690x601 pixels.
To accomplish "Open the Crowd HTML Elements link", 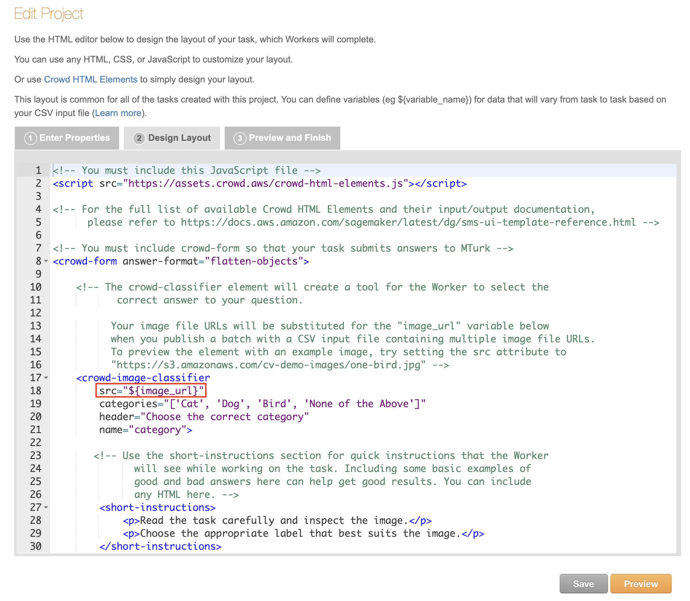I will click(91, 80).
